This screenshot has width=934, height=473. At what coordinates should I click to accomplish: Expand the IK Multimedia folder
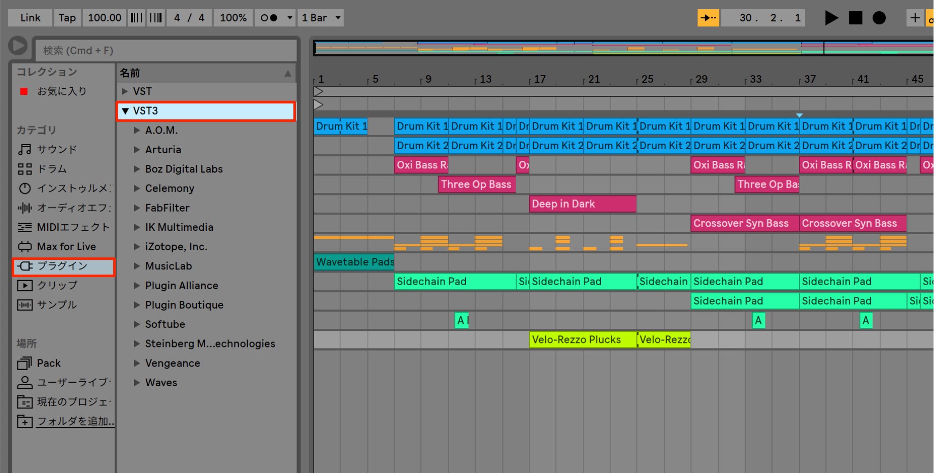pyautogui.click(x=137, y=227)
